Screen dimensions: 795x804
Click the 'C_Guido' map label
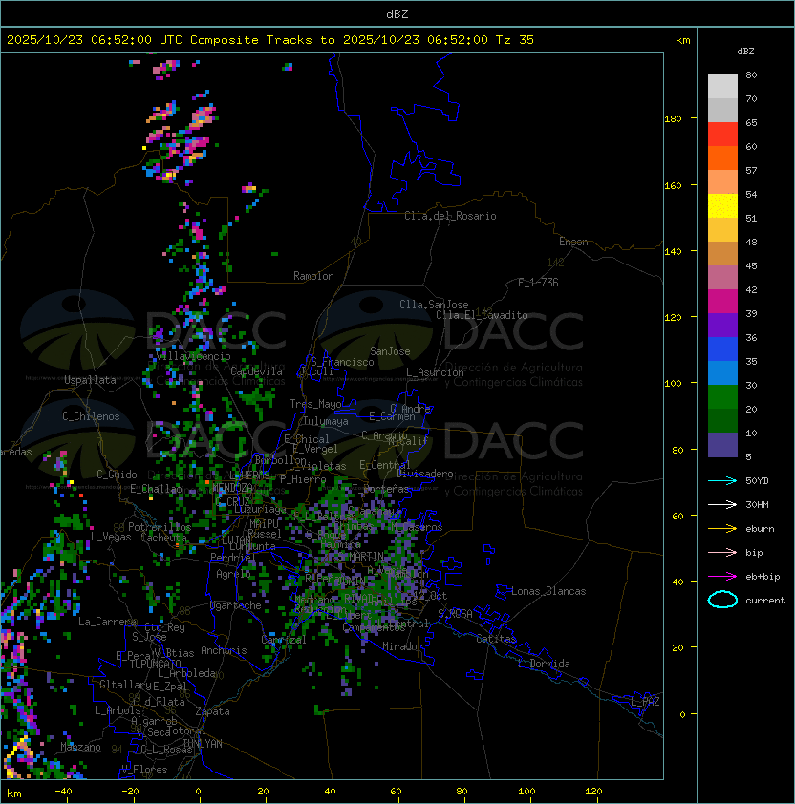tap(117, 475)
